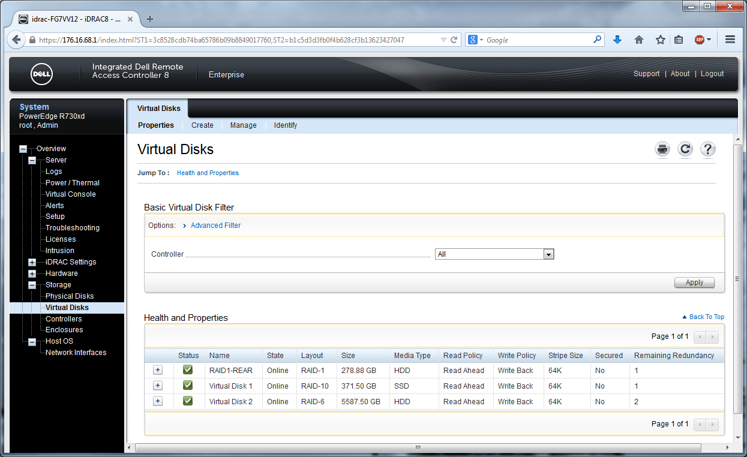Refresh the Virtual Disks page
Viewport: 747px width, 457px height.
(685, 149)
